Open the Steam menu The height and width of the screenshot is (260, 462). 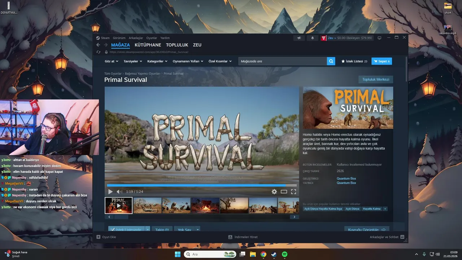(x=105, y=38)
